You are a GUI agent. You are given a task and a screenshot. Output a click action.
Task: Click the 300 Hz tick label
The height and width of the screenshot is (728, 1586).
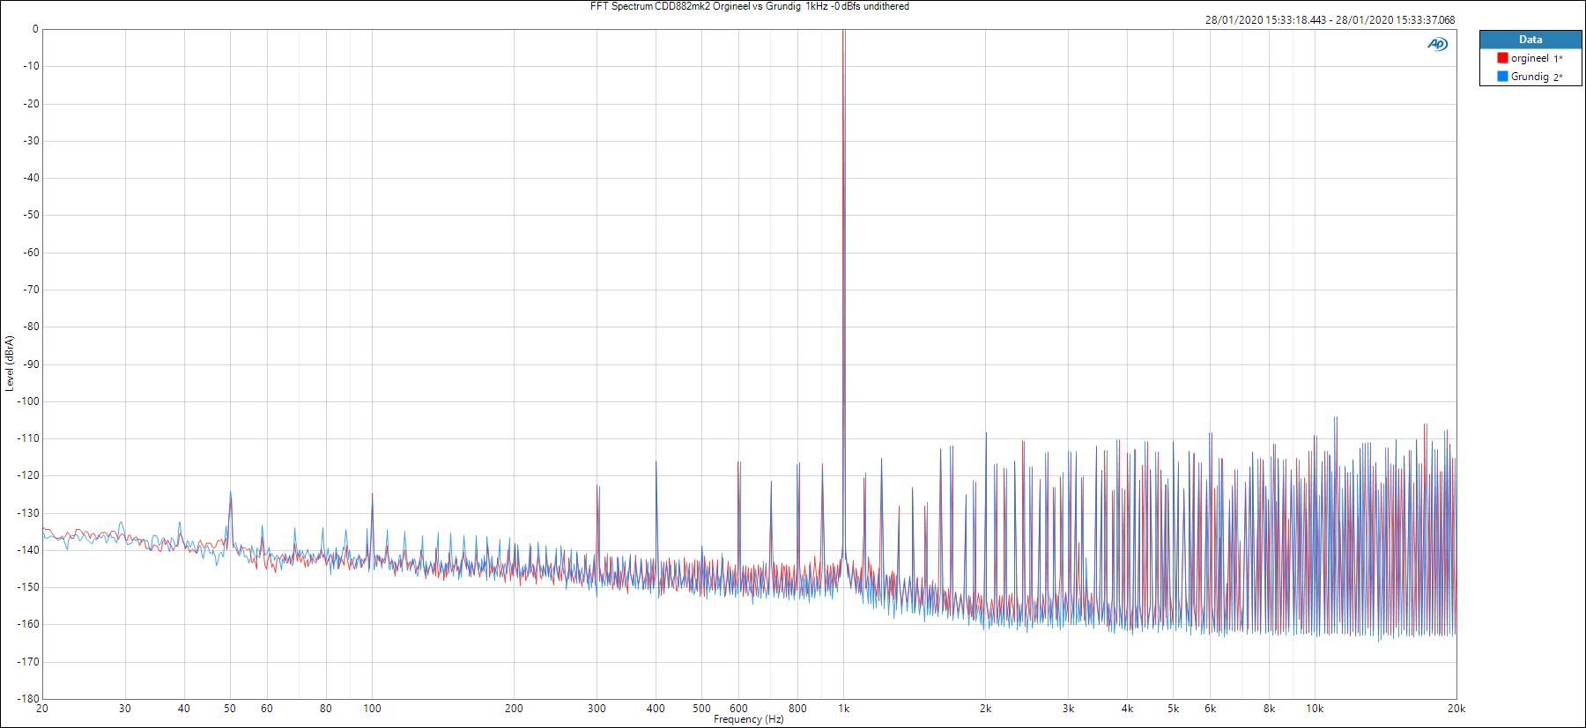pyautogui.click(x=597, y=708)
